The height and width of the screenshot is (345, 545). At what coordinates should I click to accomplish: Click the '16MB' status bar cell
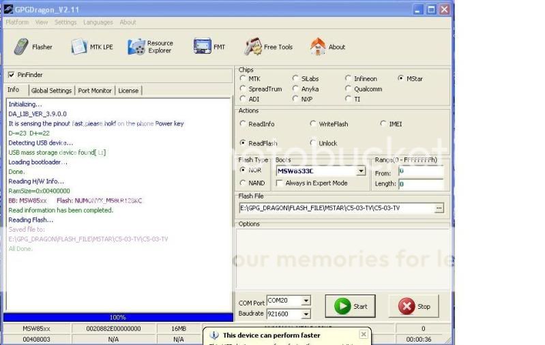pos(179,329)
